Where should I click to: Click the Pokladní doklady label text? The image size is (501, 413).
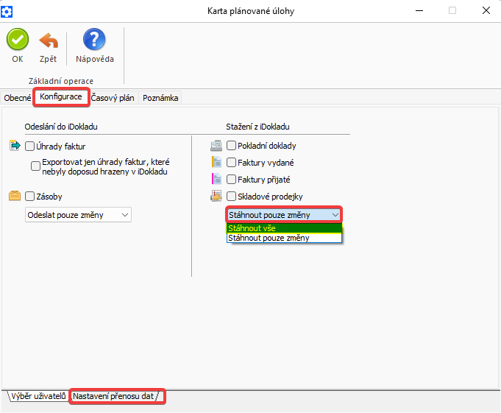[267, 146]
